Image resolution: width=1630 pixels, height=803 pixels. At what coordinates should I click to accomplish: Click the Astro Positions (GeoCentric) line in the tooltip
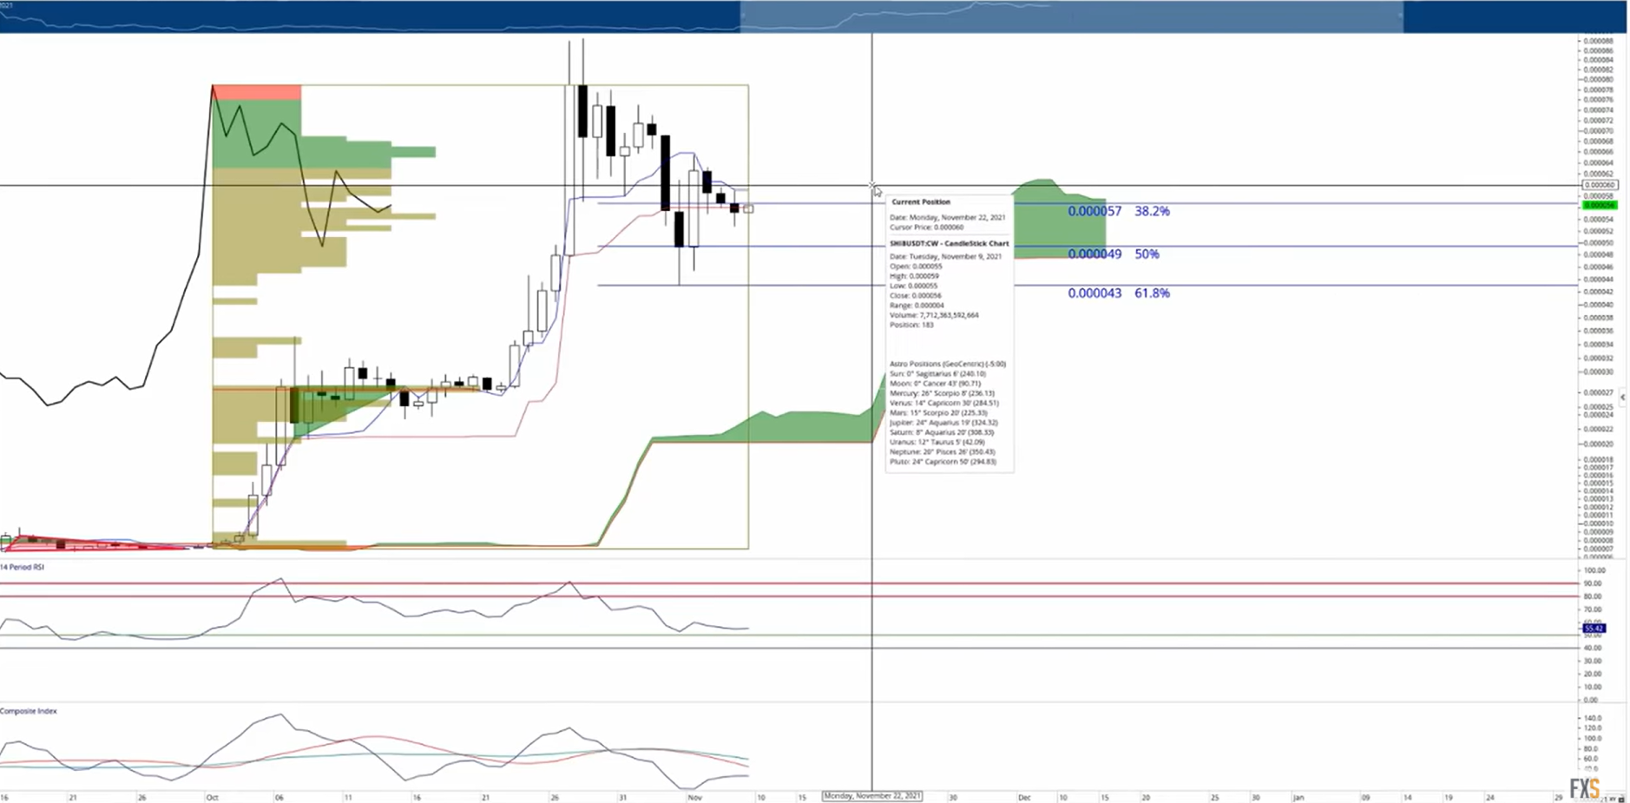pos(948,364)
